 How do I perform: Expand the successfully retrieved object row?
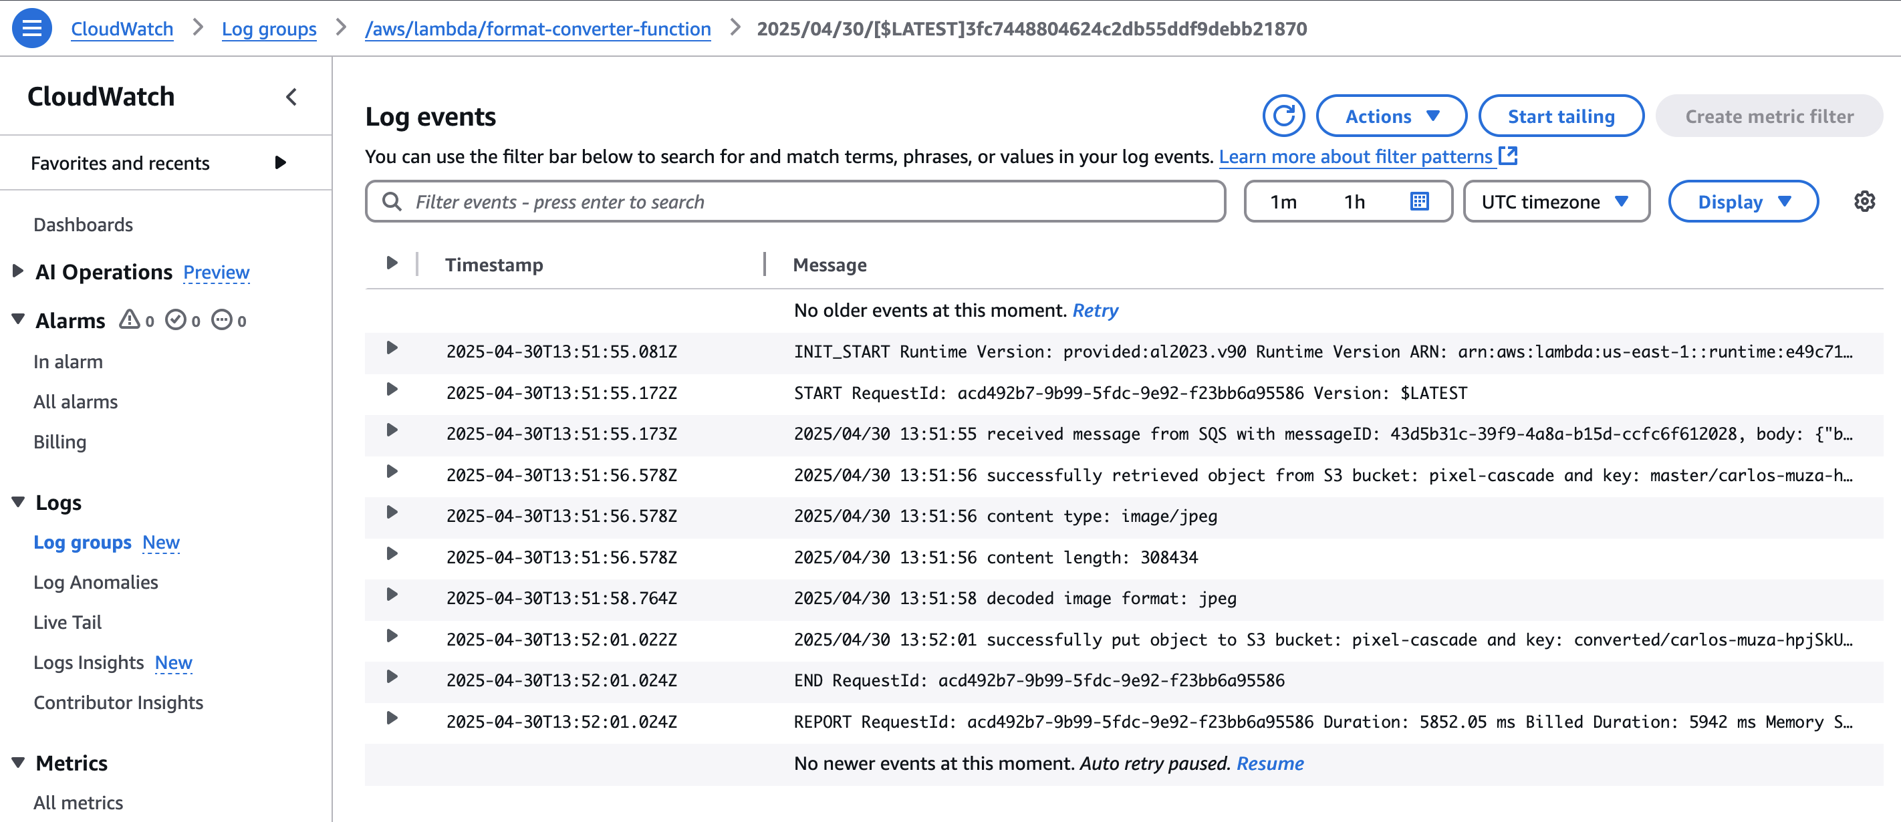click(x=392, y=472)
